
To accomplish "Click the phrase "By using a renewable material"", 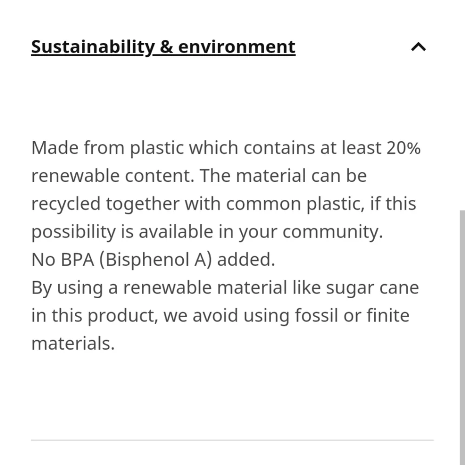I will point(159,288).
